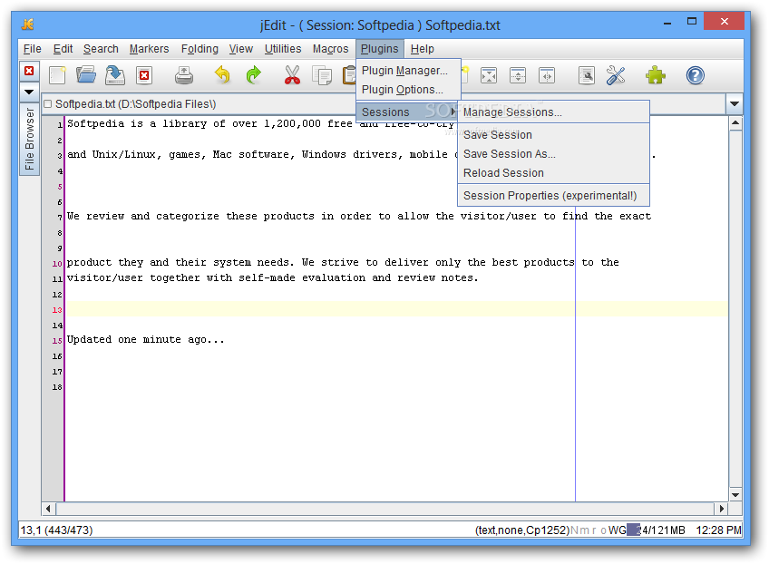This screenshot has height=564, width=769.
Task: Open Plugin Manager puzzle piece icon
Action: [x=656, y=75]
